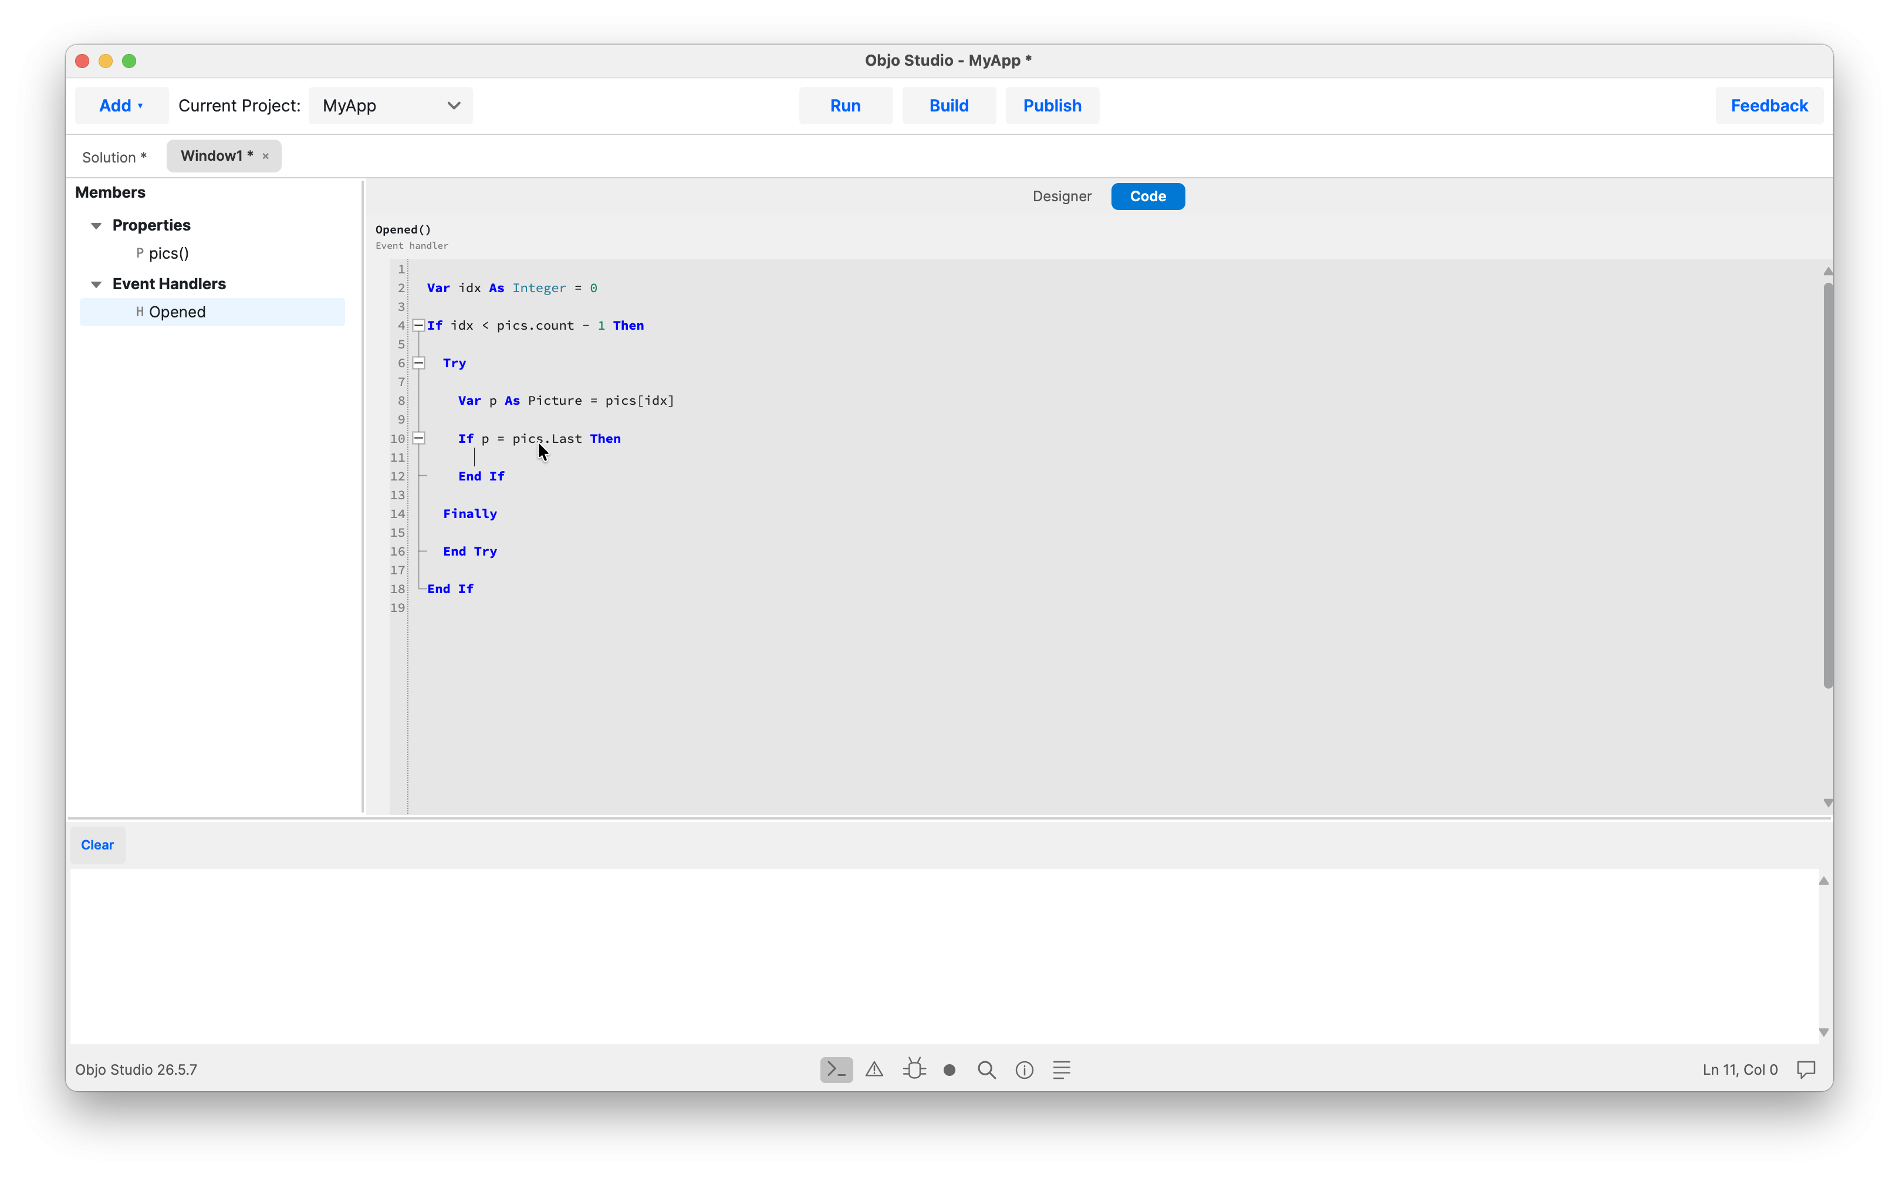Click the 'Finally' keyword on line 14
Screen dimensions: 1899x1178
tap(470, 513)
